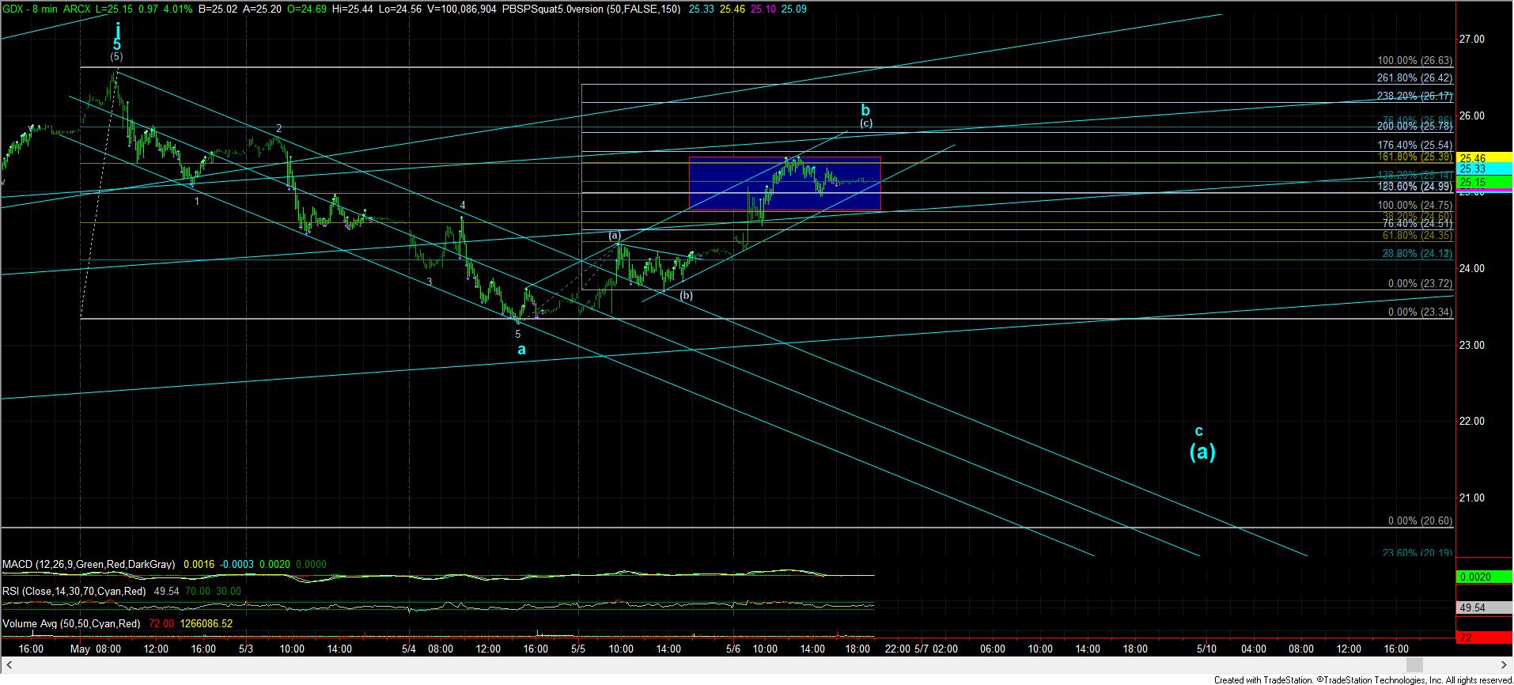
Task: Click the 5/10 date on time axis
Action: pyautogui.click(x=1206, y=649)
